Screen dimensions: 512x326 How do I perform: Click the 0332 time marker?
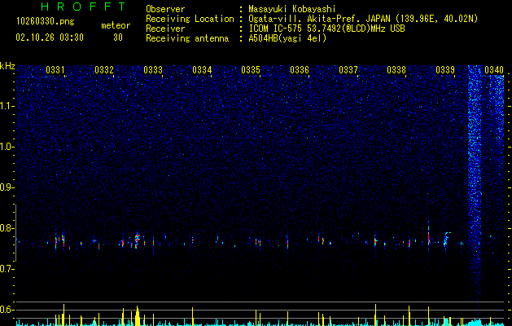coord(104,70)
